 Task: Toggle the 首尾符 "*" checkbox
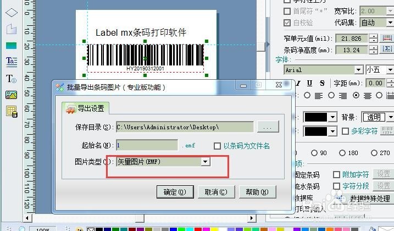click(x=287, y=12)
